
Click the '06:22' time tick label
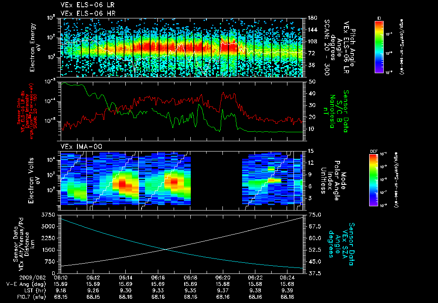click(x=255, y=278)
